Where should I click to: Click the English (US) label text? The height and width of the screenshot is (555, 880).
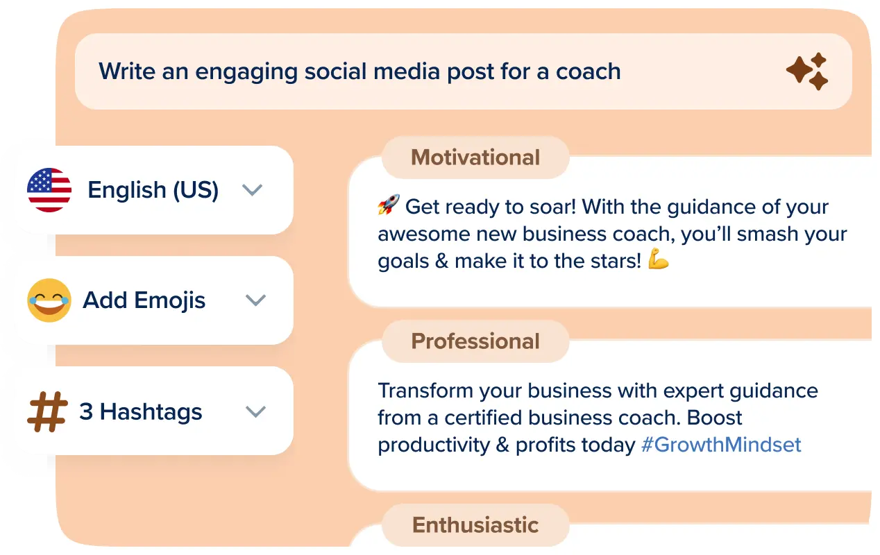(x=153, y=189)
